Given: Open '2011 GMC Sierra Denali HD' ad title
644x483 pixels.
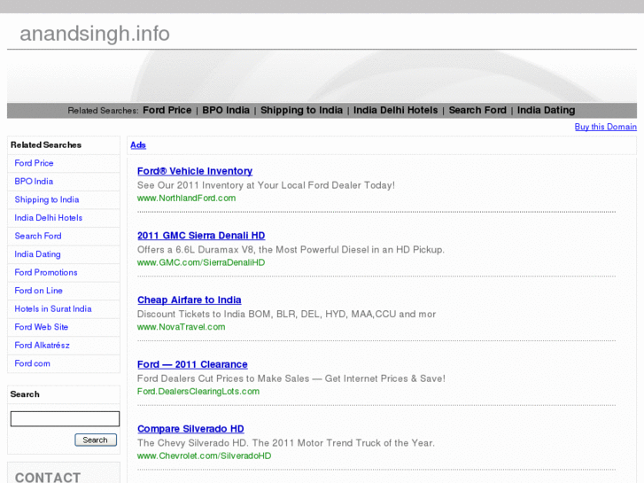Looking at the screenshot, I should click(201, 236).
